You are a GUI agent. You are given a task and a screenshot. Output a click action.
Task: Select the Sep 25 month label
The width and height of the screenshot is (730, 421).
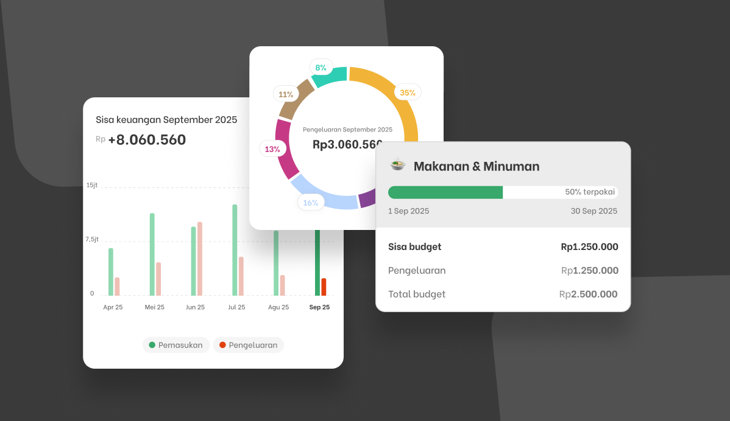(319, 307)
